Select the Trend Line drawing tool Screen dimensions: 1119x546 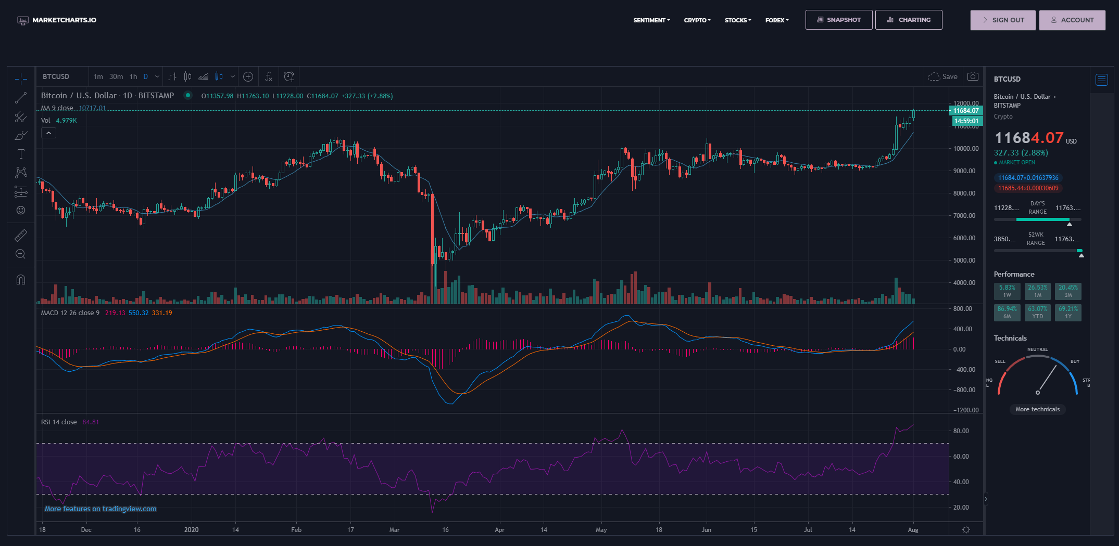[21, 97]
